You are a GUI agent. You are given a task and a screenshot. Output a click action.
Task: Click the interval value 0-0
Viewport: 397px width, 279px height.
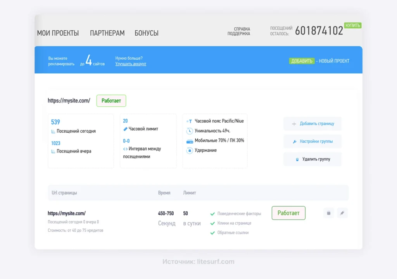point(126,141)
